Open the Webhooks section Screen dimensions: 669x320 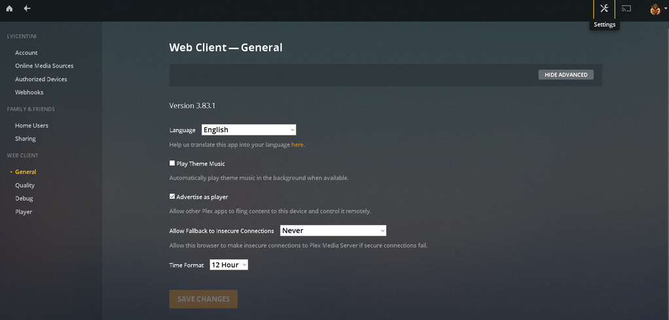pyautogui.click(x=29, y=92)
